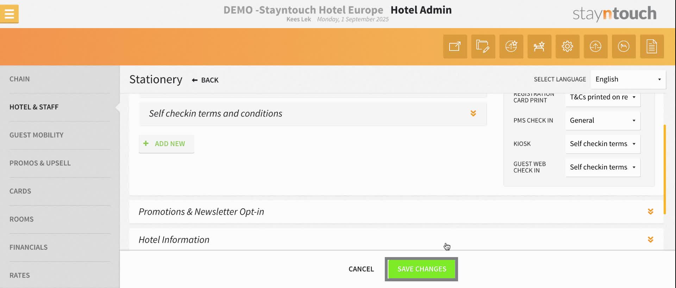Open the gear settings shortcut icon
Viewport: 676px width, 288px height.
(567, 46)
